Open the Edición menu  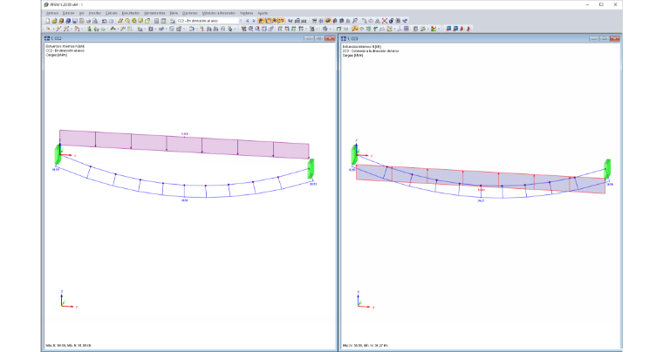coord(69,13)
